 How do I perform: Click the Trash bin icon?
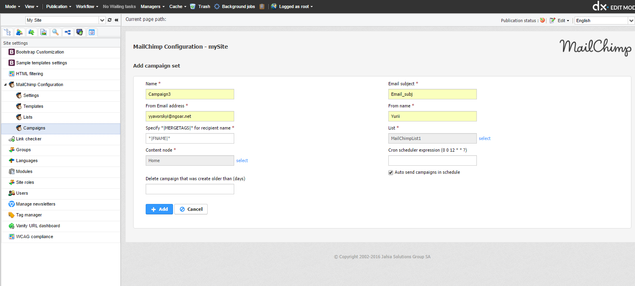(x=193, y=6)
